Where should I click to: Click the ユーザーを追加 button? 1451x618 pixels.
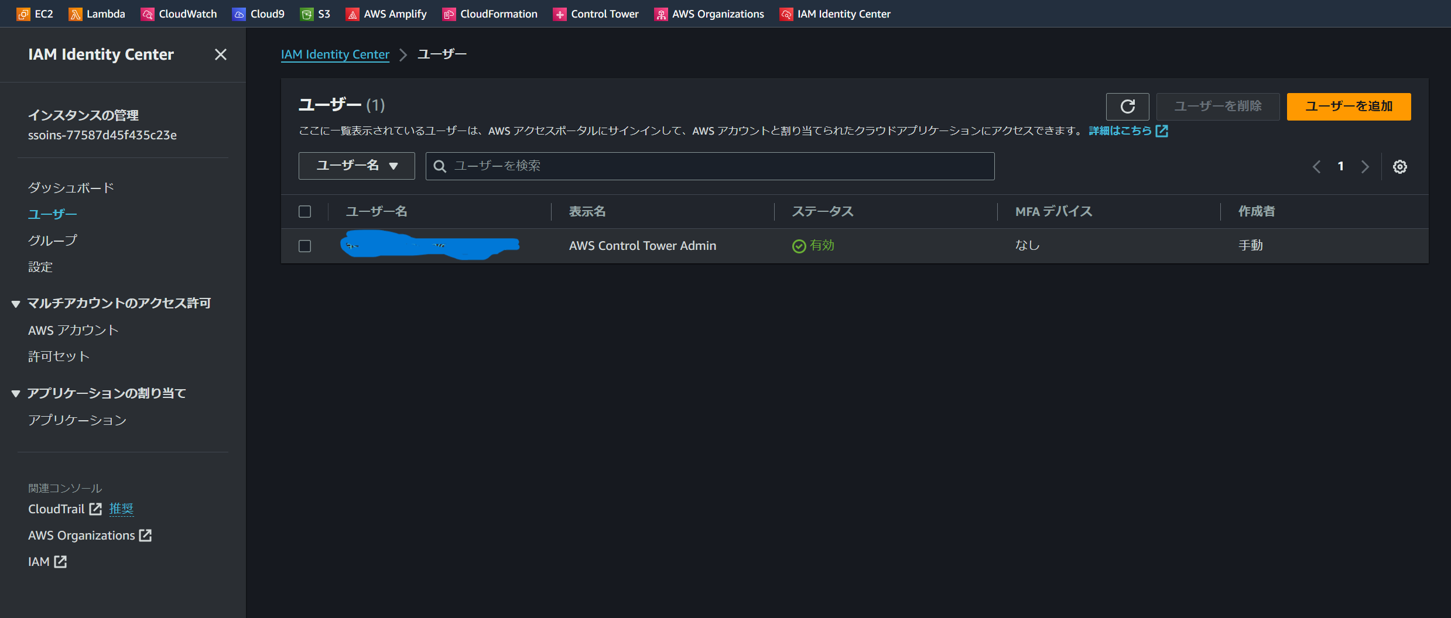point(1348,107)
